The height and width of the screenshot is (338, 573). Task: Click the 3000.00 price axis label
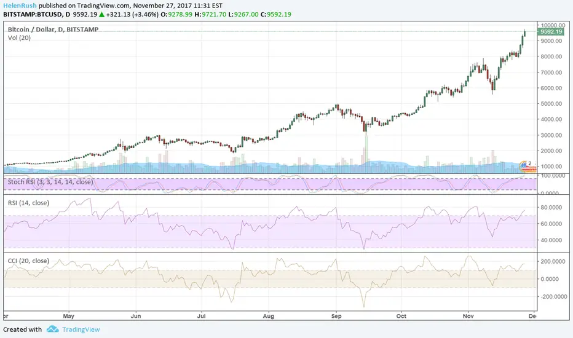(551, 135)
